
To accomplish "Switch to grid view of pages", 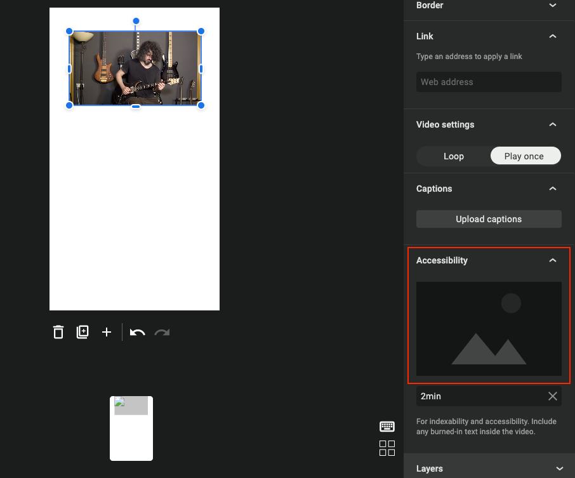I will (387, 448).
